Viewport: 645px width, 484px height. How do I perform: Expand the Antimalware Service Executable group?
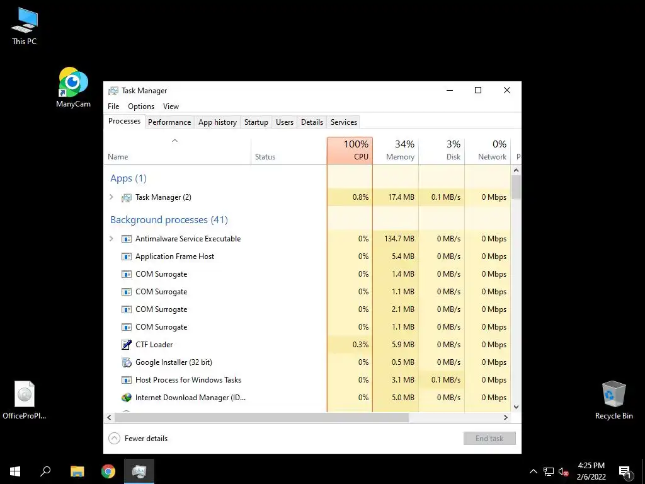pyautogui.click(x=111, y=239)
